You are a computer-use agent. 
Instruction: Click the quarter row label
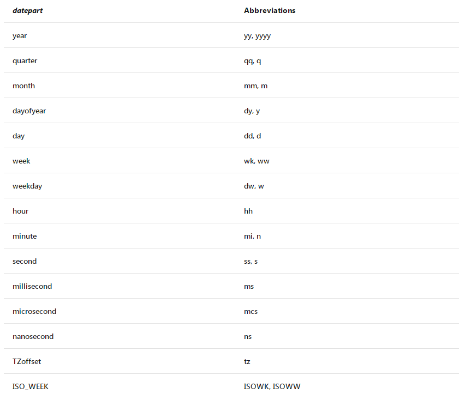(x=25, y=61)
